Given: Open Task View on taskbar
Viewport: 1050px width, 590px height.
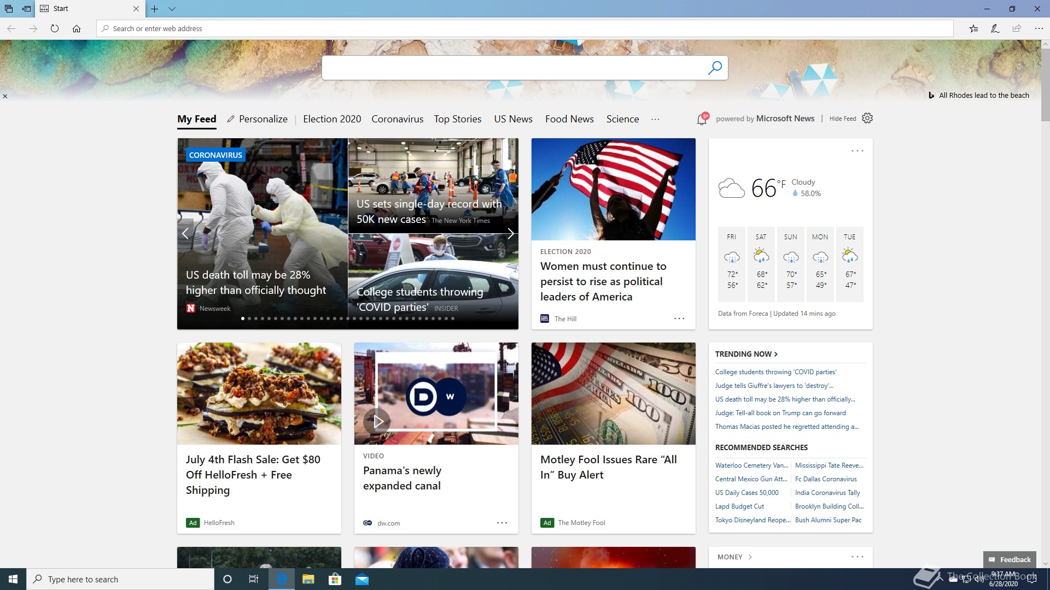Looking at the screenshot, I should [x=254, y=579].
